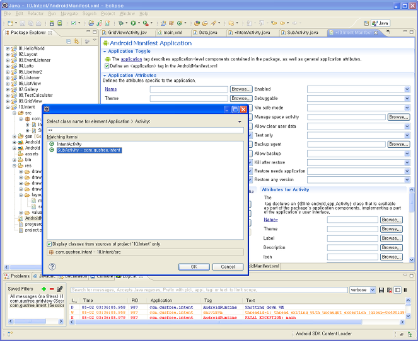The image size is (418, 341).
Task: Open the LogCat verbose level dropdown
Action: coord(373,290)
